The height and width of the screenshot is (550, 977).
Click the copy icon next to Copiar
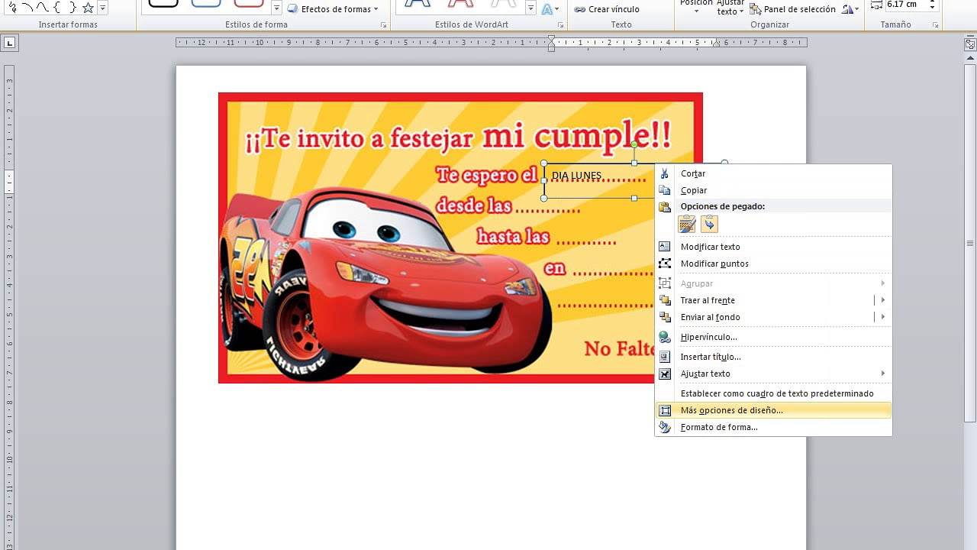pyautogui.click(x=665, y=190)
